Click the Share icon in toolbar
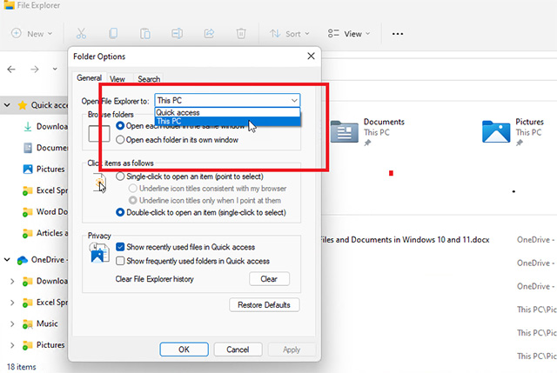The image size is (557, 373). point(209,34)
